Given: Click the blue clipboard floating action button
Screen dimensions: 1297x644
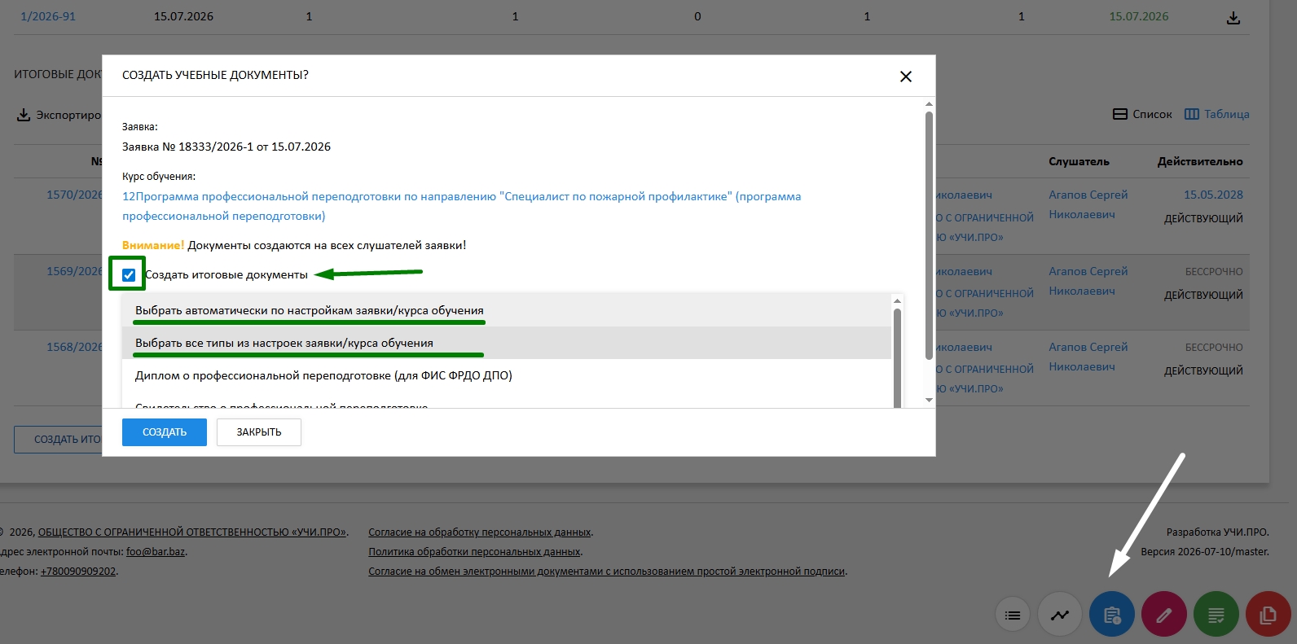Looking at the screenshot, I should (x=1112, y=615).
